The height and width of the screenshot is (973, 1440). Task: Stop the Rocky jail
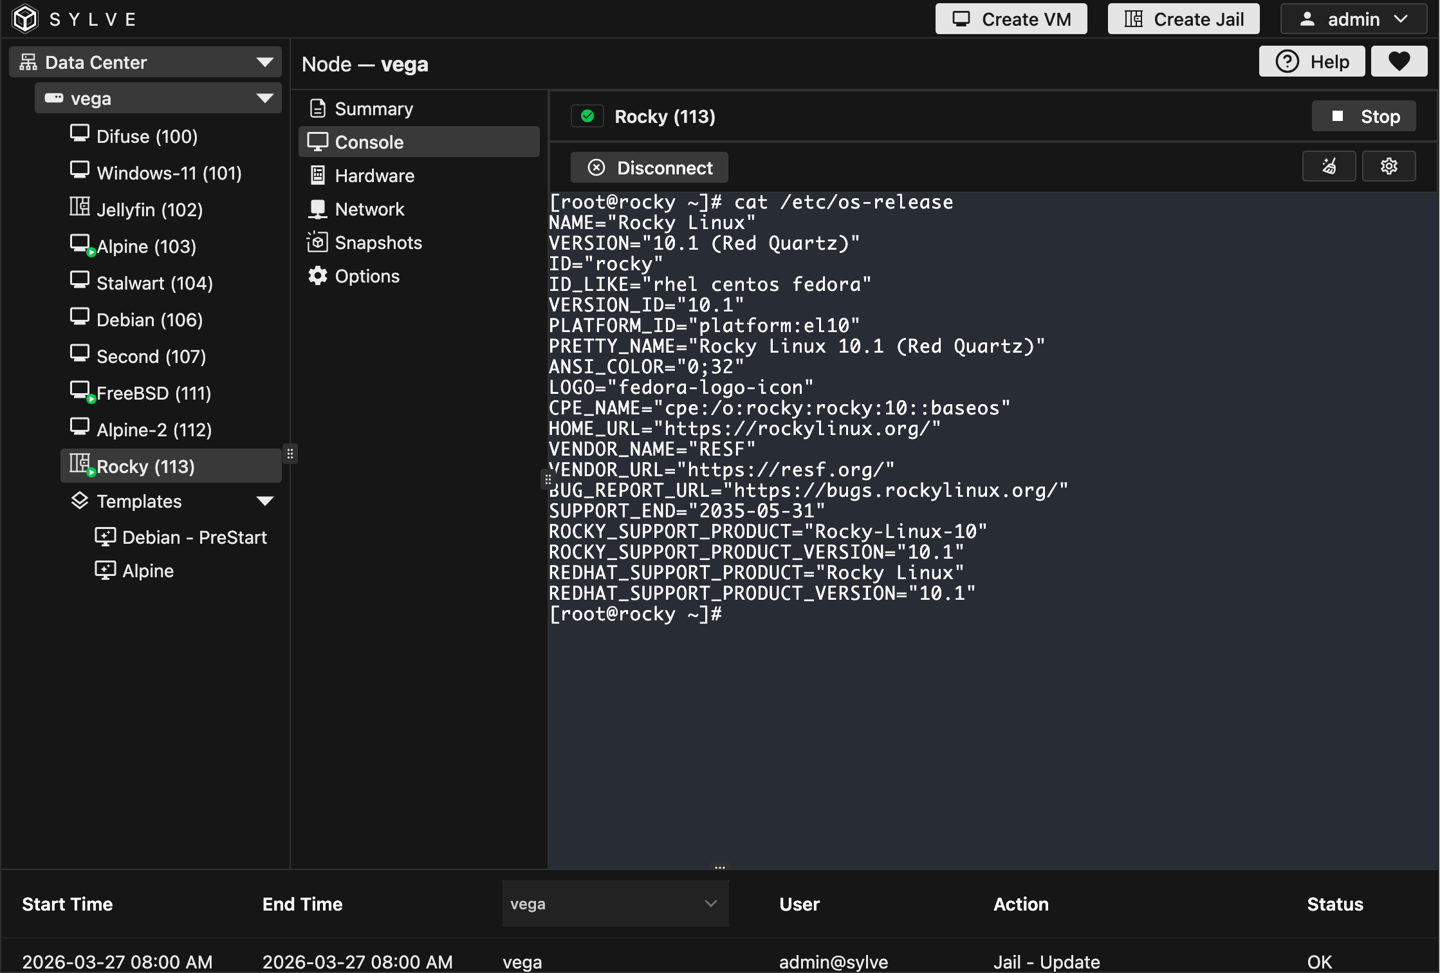pyautogui.click(x=1364, y=116)
